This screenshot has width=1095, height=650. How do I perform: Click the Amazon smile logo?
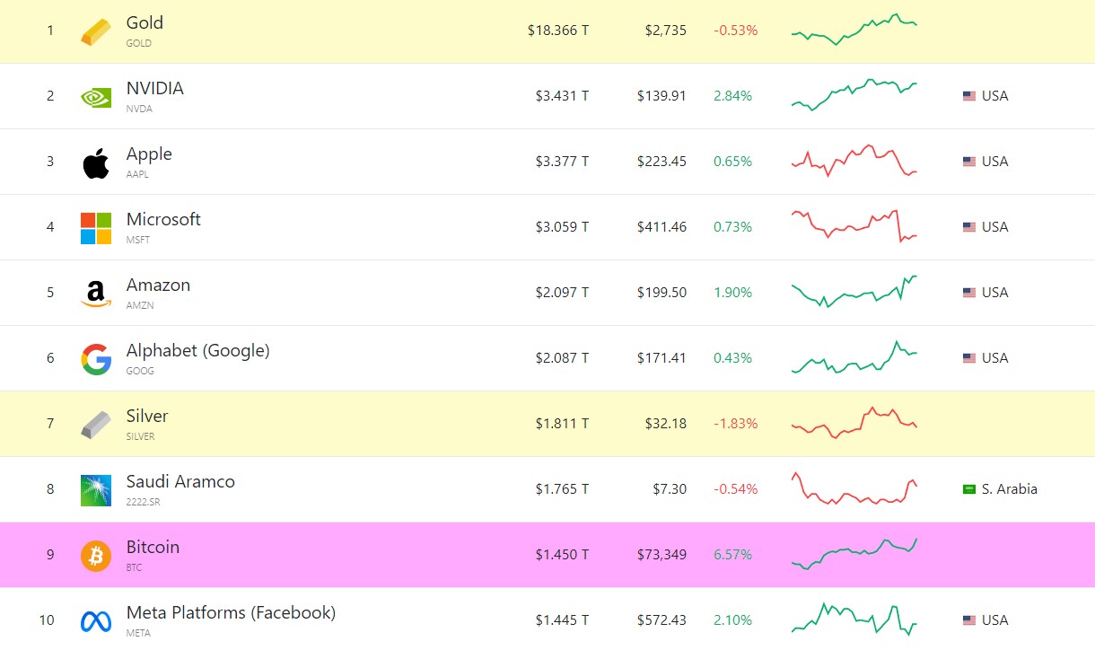point(95,293)
